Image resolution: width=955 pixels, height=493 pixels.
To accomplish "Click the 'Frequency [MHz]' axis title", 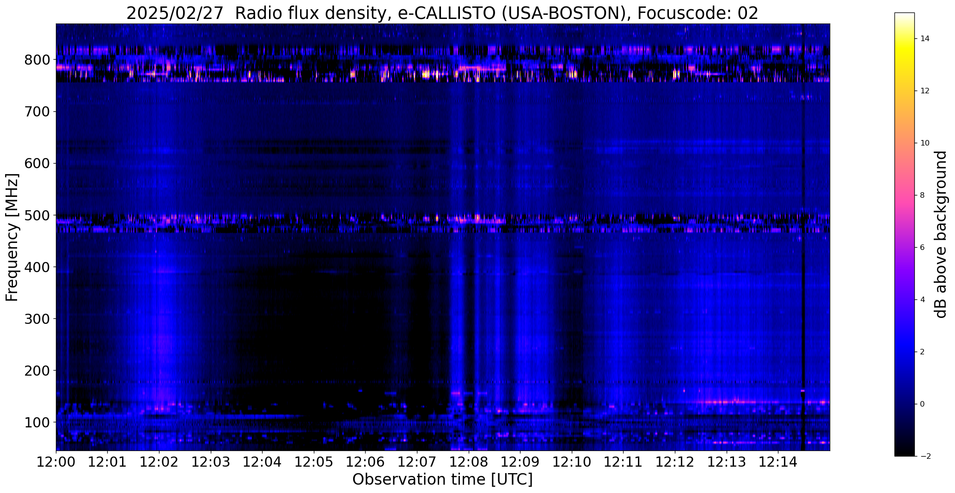I will tap(12, 237).
